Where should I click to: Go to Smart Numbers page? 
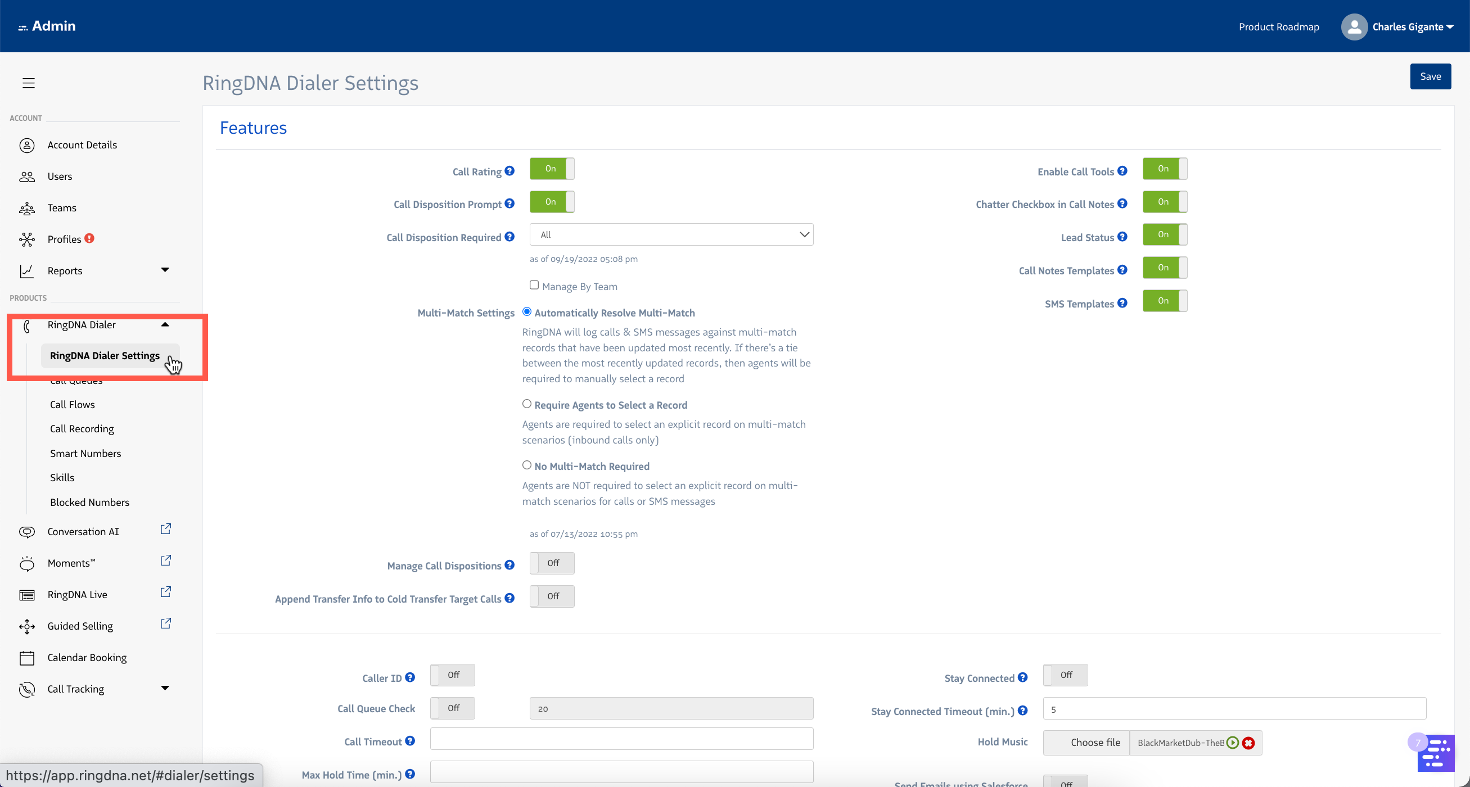(x=85, y=454)
